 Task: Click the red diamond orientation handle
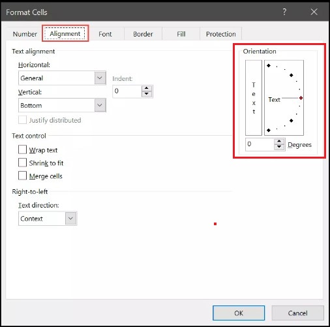pyautogui.click(x=301, y=98)
